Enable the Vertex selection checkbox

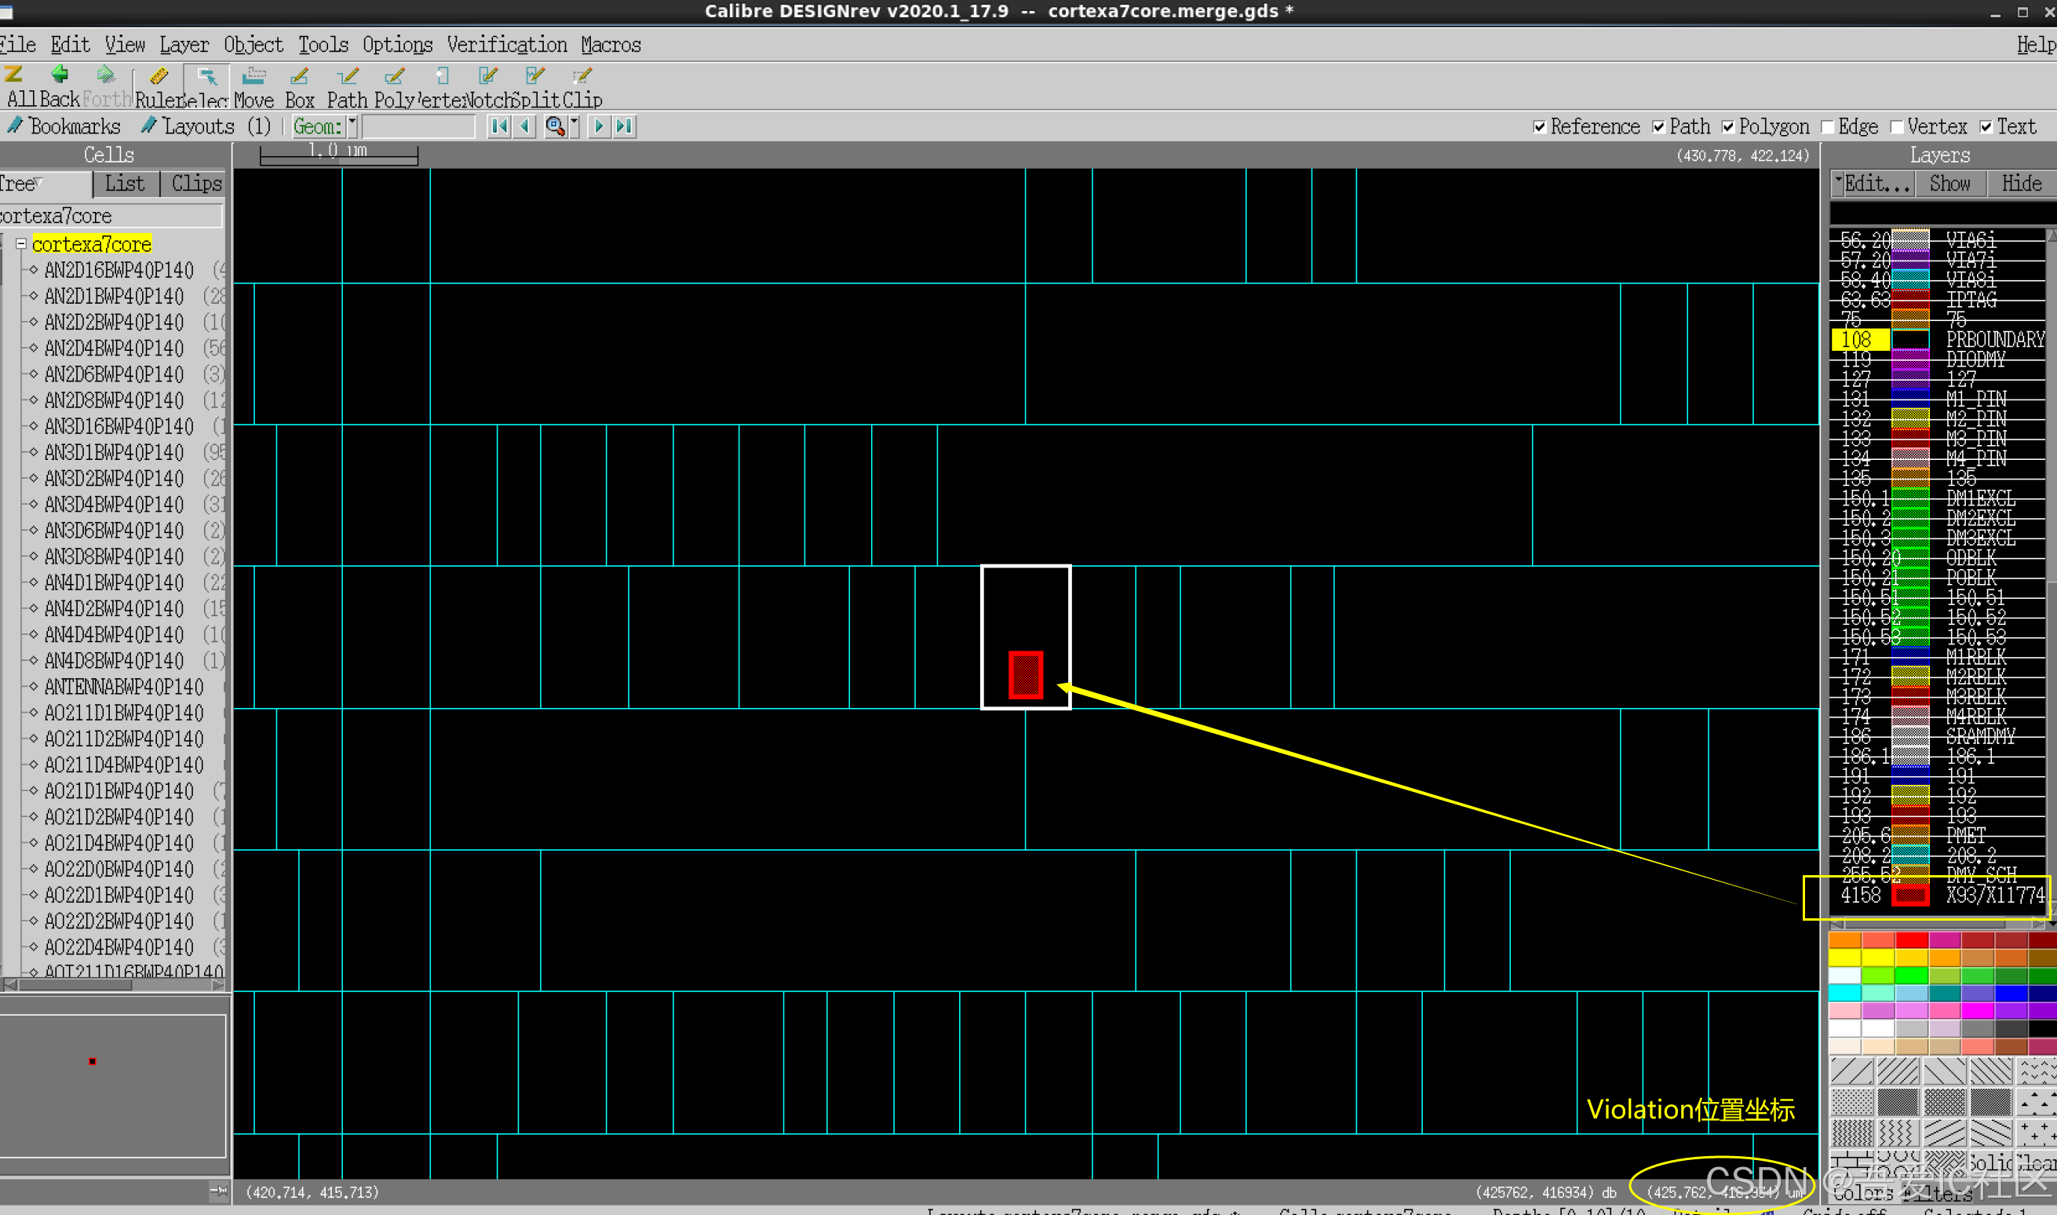pos(1897,127)
